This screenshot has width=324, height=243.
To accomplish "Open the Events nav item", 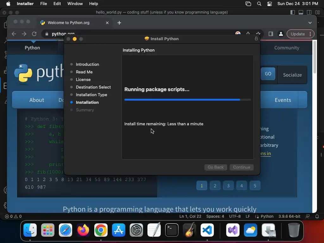I will pyautogui.click(x=283, y=100).
